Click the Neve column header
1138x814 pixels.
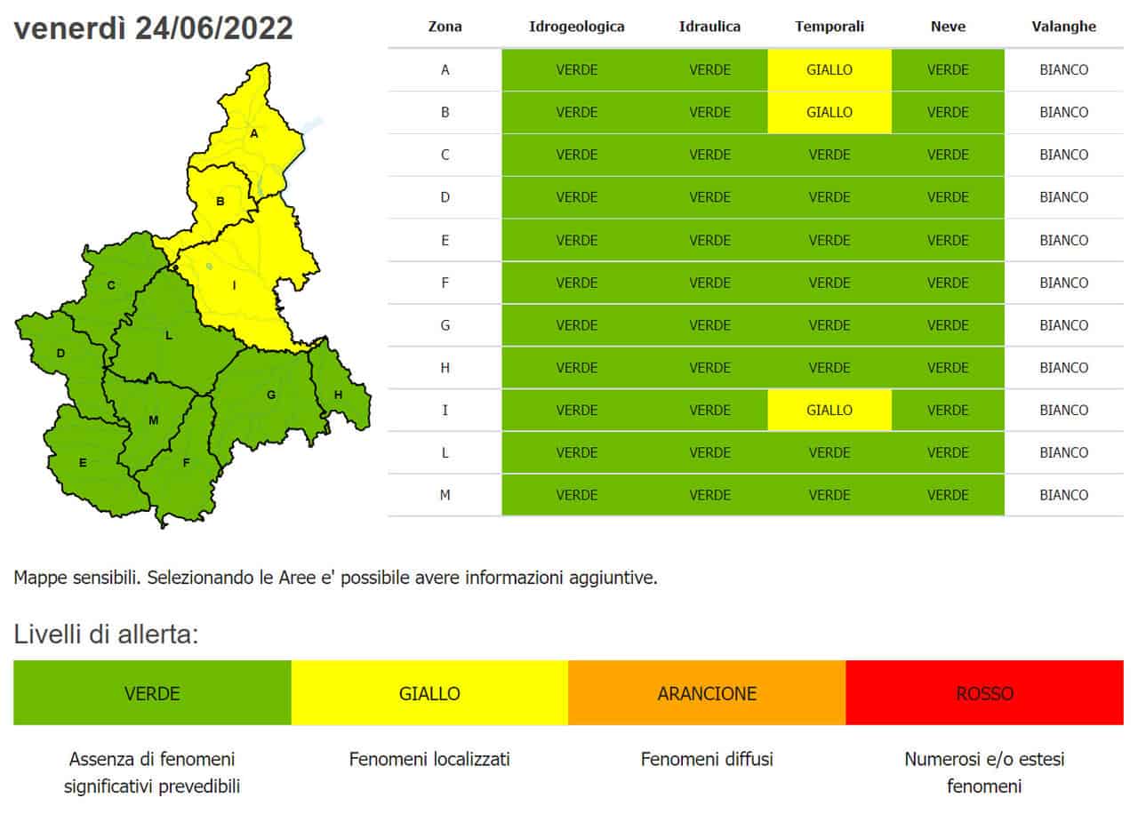point(948,27)
